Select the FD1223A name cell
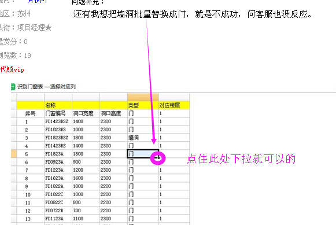The height and width of the screenshot is (225, 336). point(58,170)
